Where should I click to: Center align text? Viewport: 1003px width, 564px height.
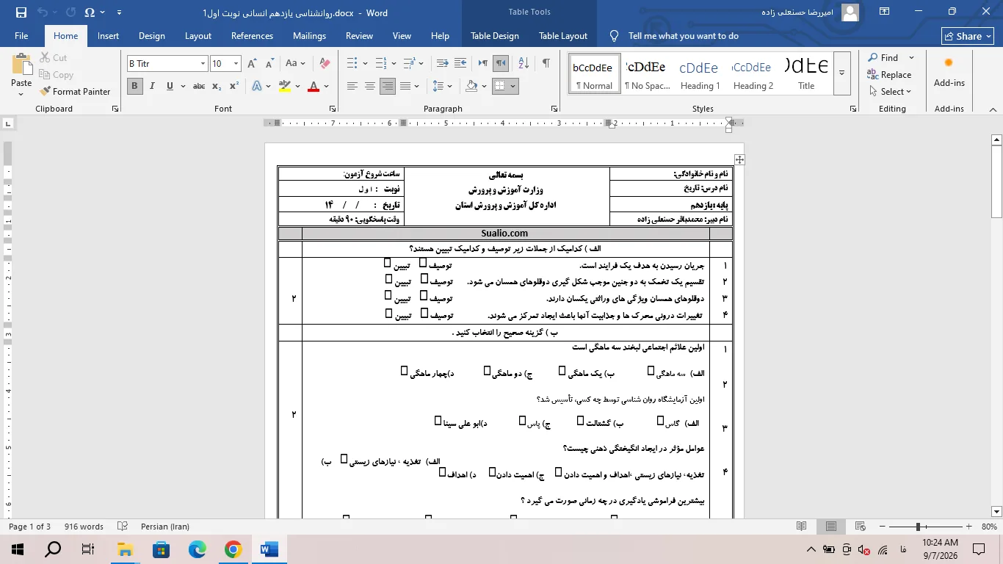[x=369, y=86]
